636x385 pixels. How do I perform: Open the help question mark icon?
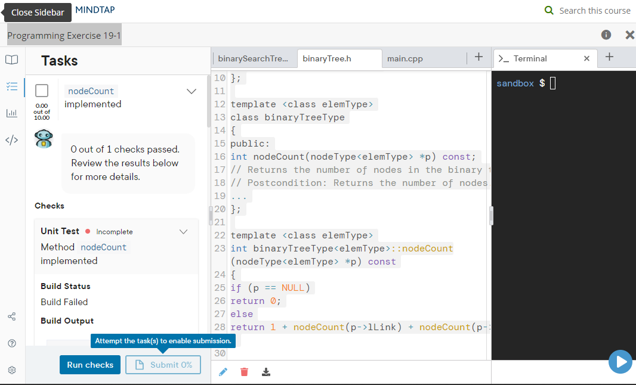[11, 343]
